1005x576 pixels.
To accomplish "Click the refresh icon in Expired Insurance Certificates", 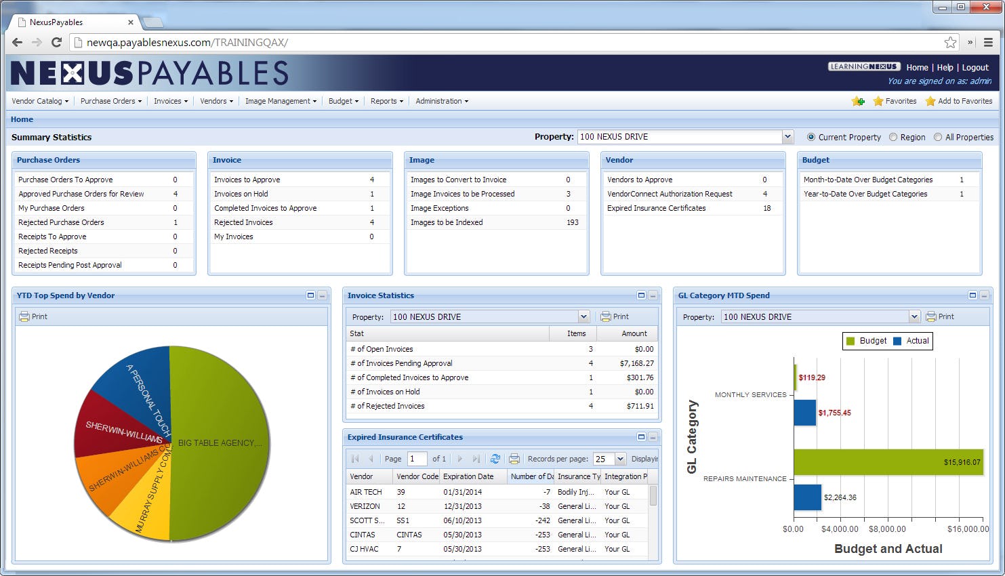I will 495,459.
